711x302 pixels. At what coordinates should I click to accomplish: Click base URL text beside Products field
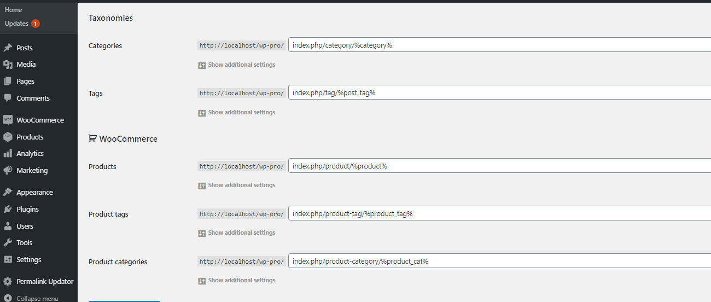[242, 166]
